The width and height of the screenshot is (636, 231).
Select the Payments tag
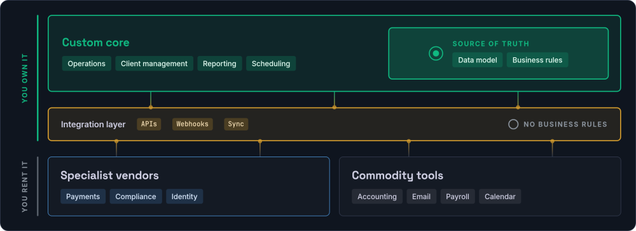click(83, 196)
